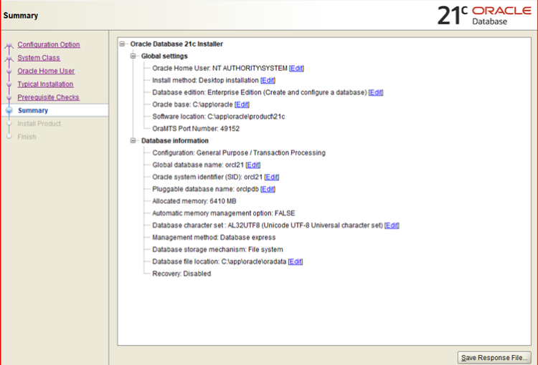Go to the Configuration Option step

click(x=49, y=45)
